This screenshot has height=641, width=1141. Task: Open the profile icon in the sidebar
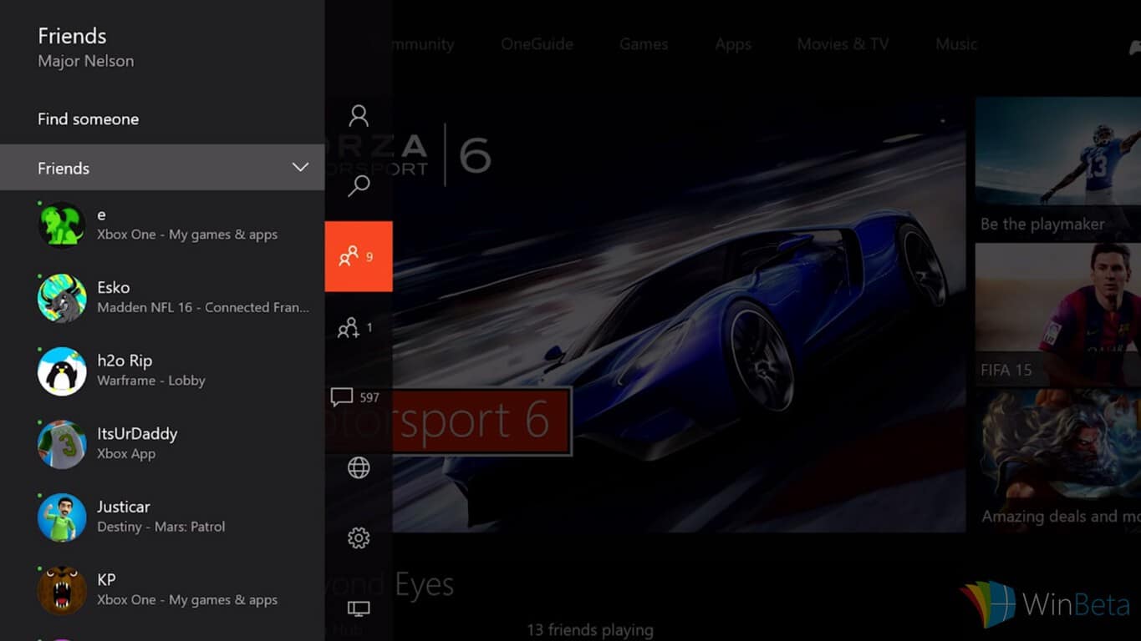[359, 115]
